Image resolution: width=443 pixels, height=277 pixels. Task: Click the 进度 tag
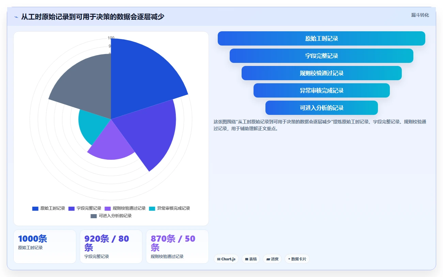(272, 259)
